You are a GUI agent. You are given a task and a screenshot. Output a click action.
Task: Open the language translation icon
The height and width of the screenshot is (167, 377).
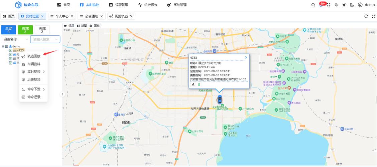[336, 5]
